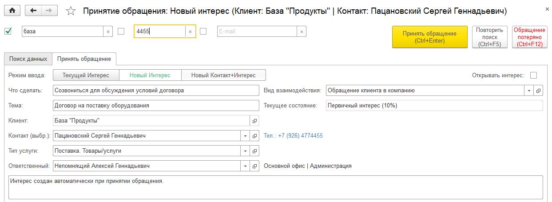552x202 pixels.
Task: Open the Клиент record with open icon
Action: (255, 121)
